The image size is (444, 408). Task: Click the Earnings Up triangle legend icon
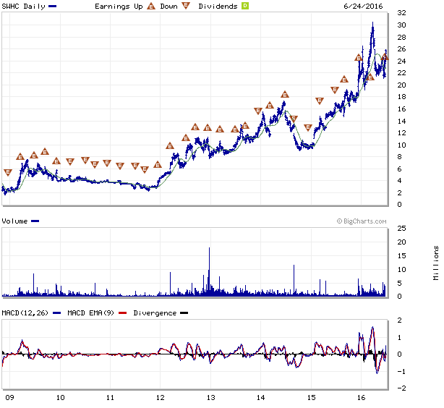(x=151, y=6)
